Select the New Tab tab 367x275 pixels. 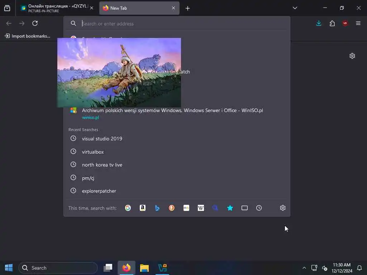coord(139,8)
